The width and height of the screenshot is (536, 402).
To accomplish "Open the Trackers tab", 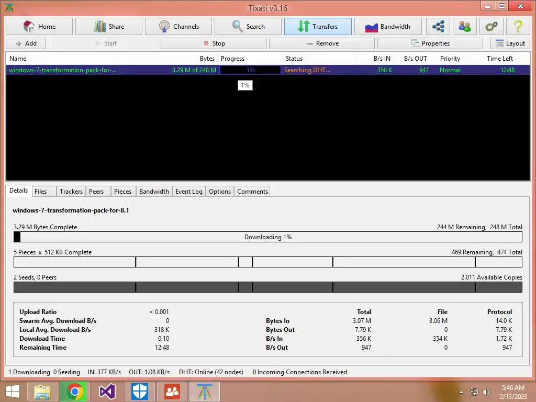I will 71,192.
